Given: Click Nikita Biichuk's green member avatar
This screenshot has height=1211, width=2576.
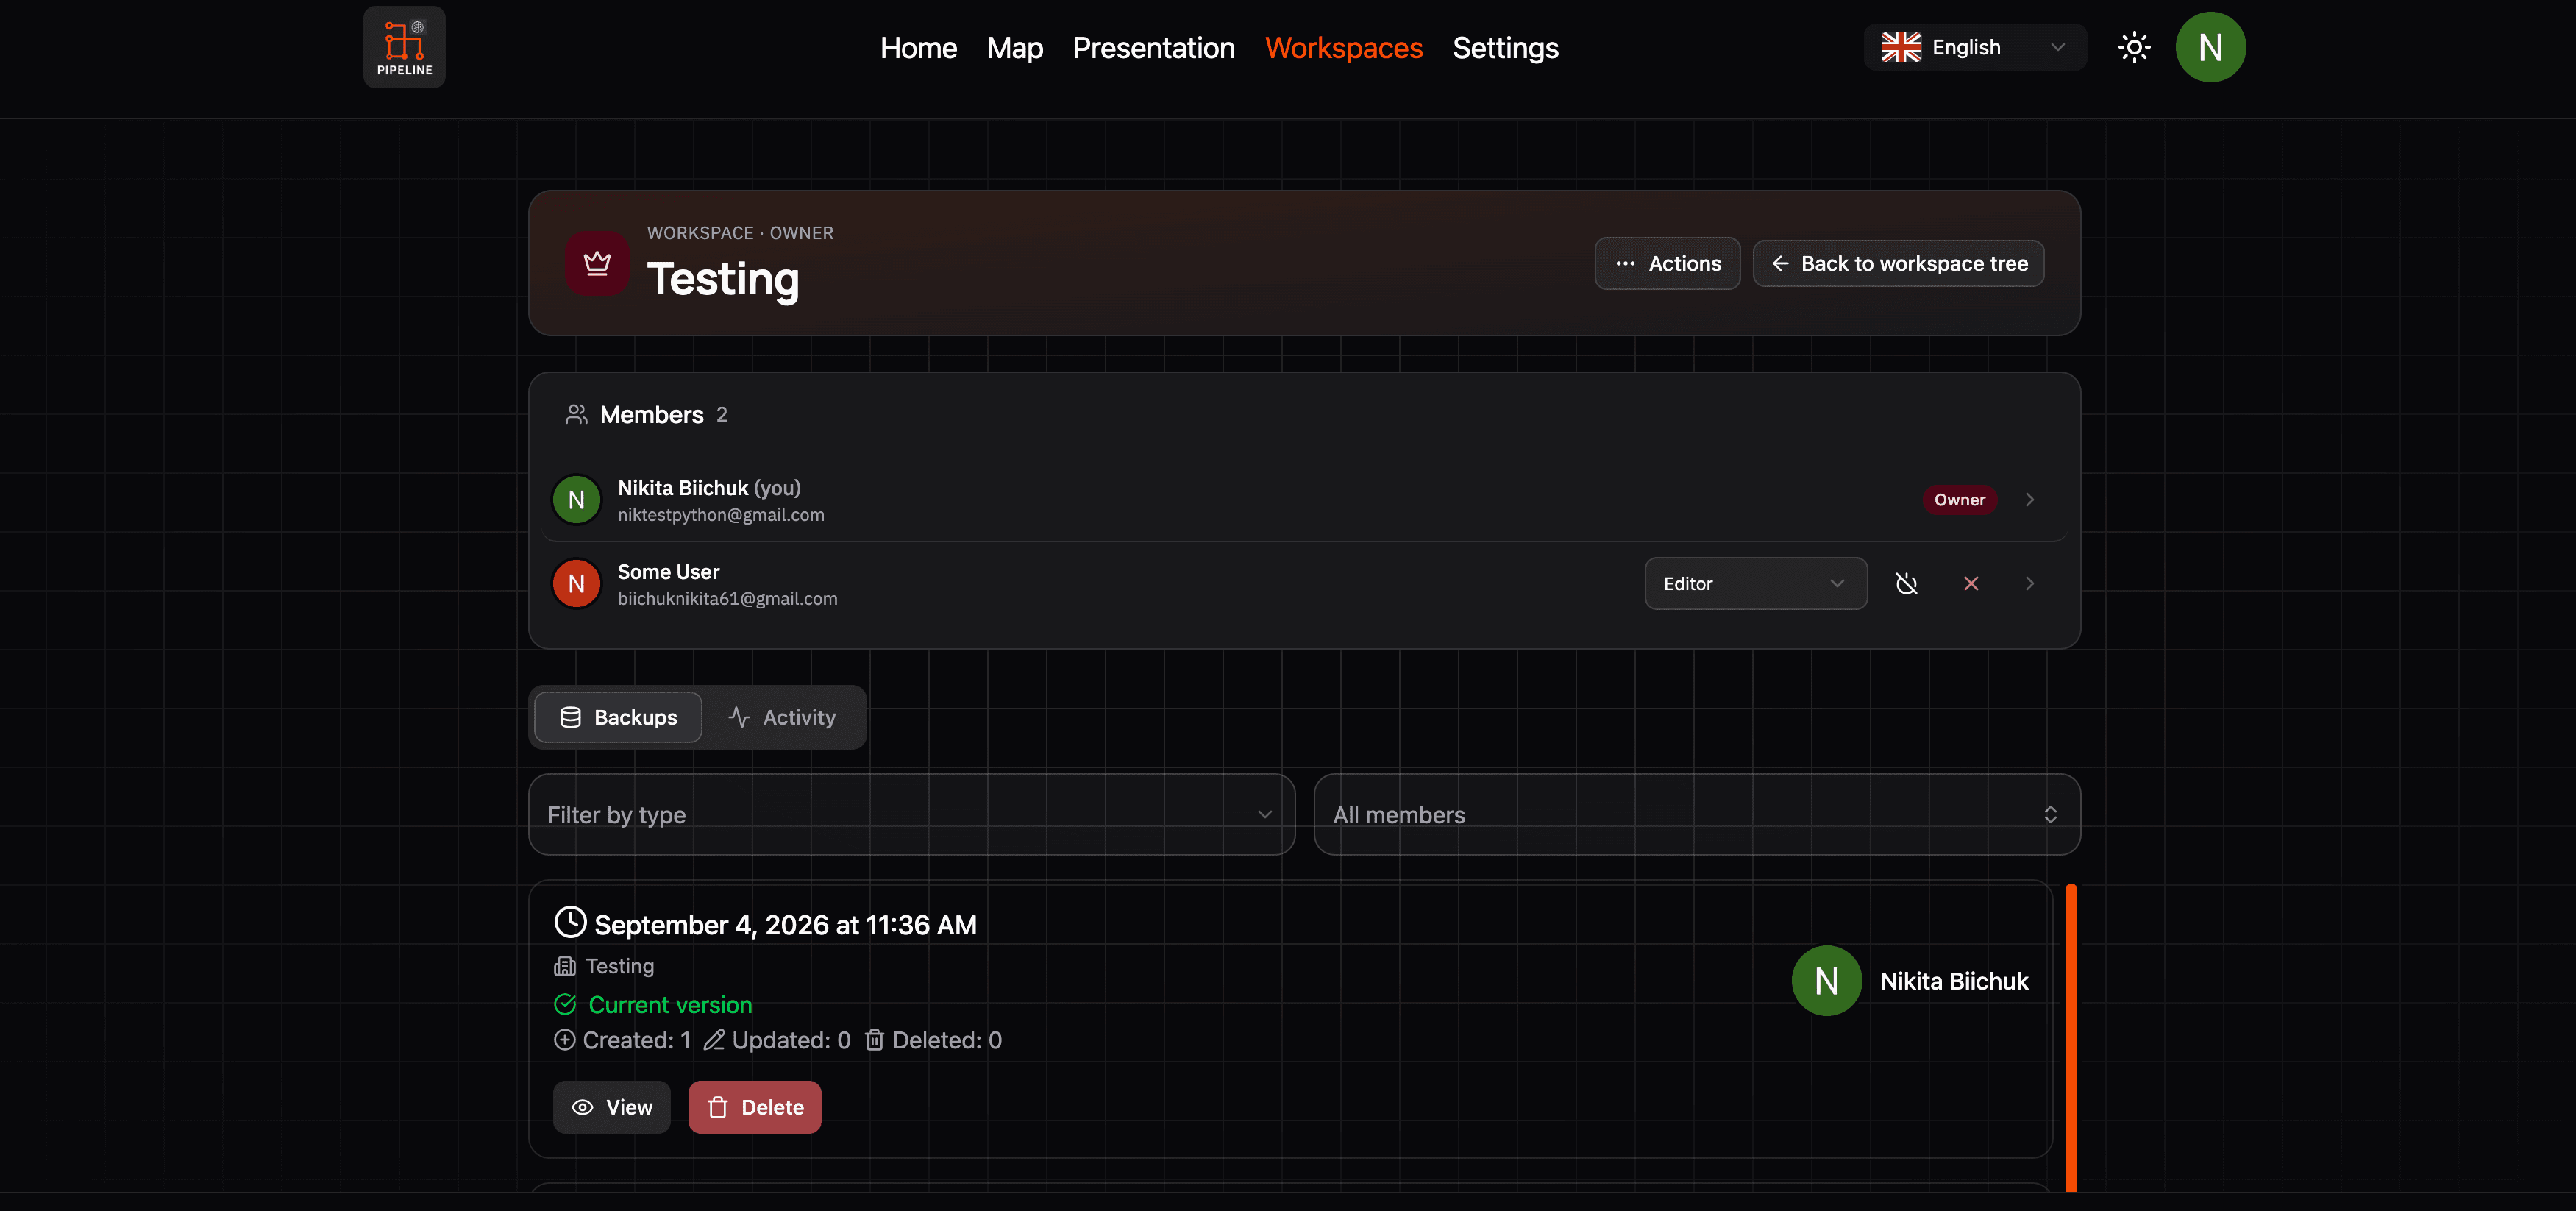Looking at the screenshot, I should click(576, 499).
